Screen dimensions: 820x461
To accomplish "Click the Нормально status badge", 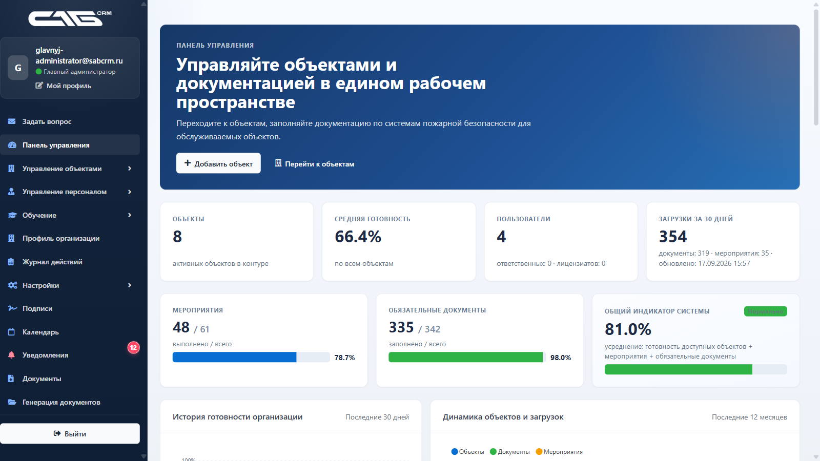I will (765, 311).
